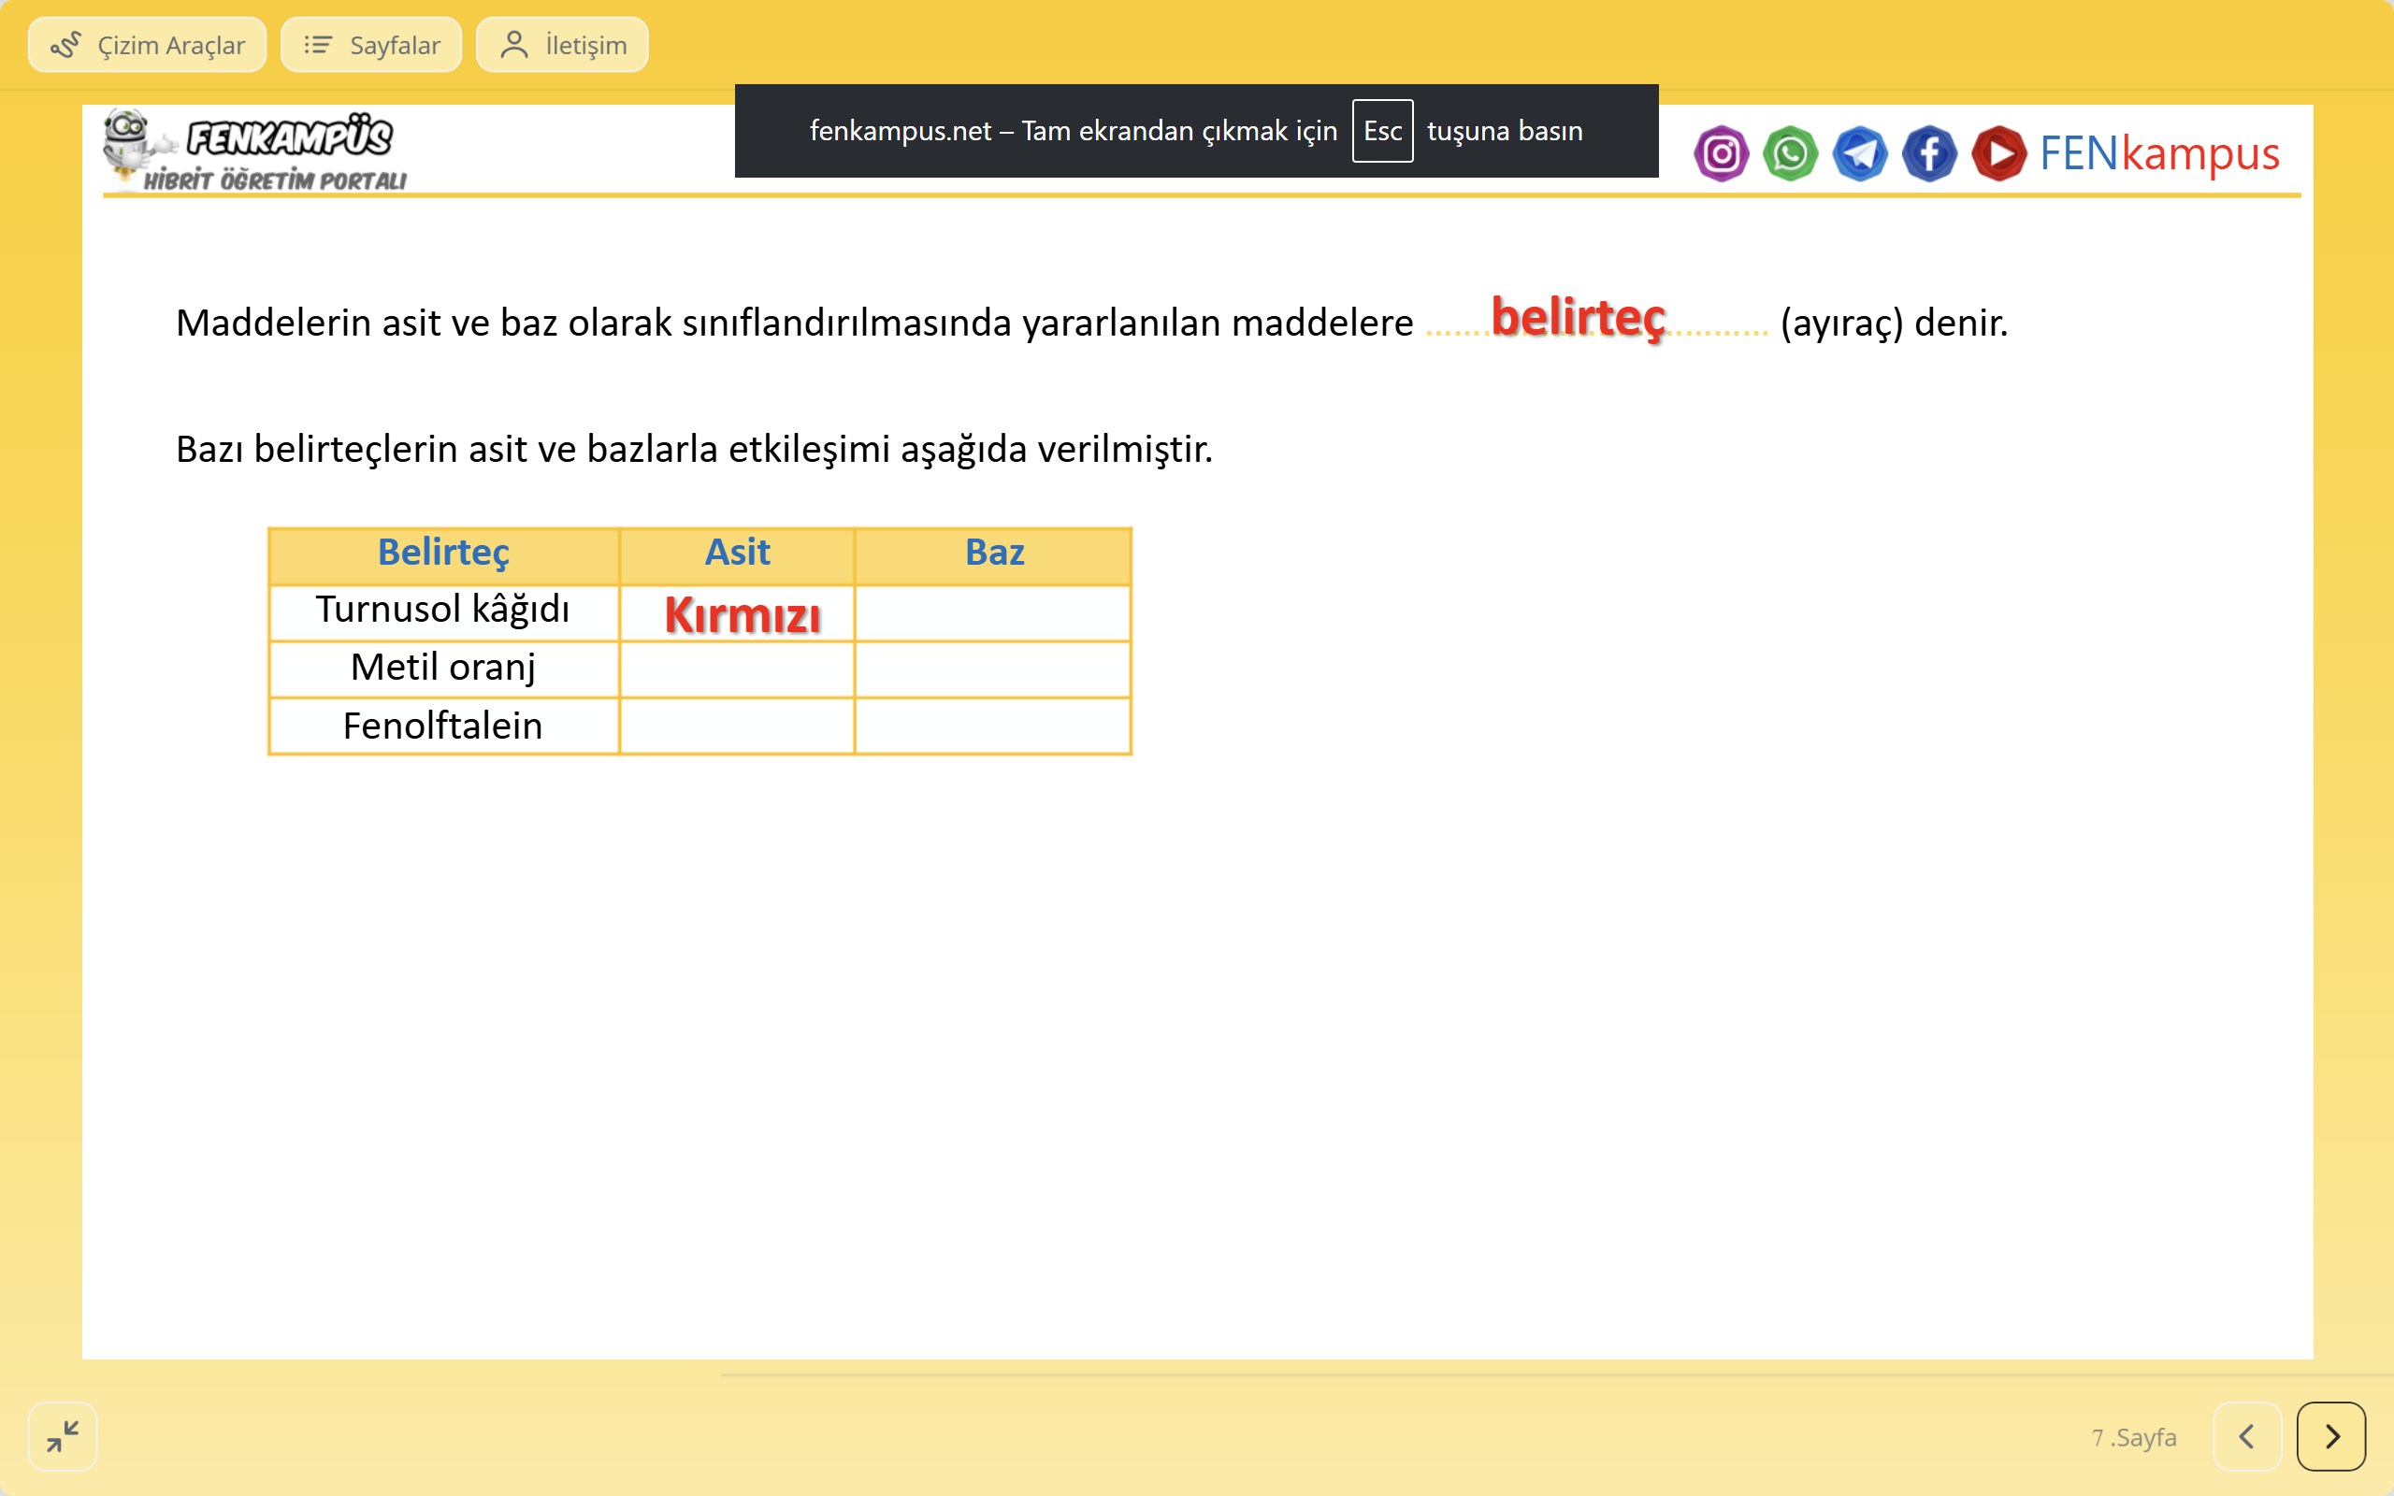
Task: Open the Sayfalar pages list
Action: tap(371, 45)
